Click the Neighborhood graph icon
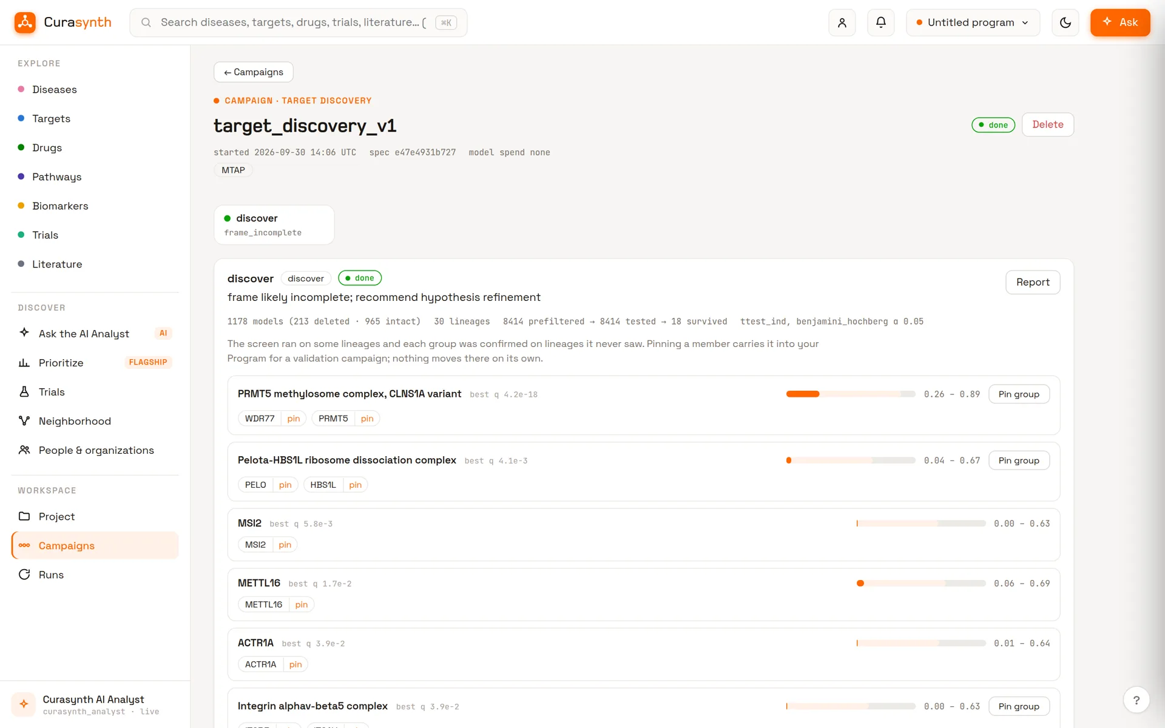Viewport: 1165px width, 728px height. pyautogui.click(x=24, y=420)
